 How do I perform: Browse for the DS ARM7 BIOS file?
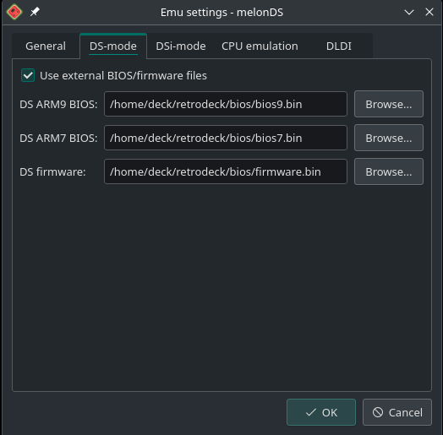[x=389, y=138]
